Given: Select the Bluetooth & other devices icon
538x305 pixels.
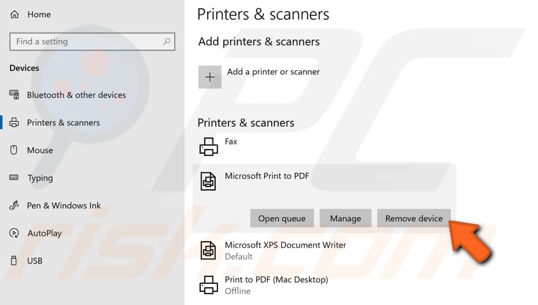Looking at the screenshot, I should tap(14, 95).
